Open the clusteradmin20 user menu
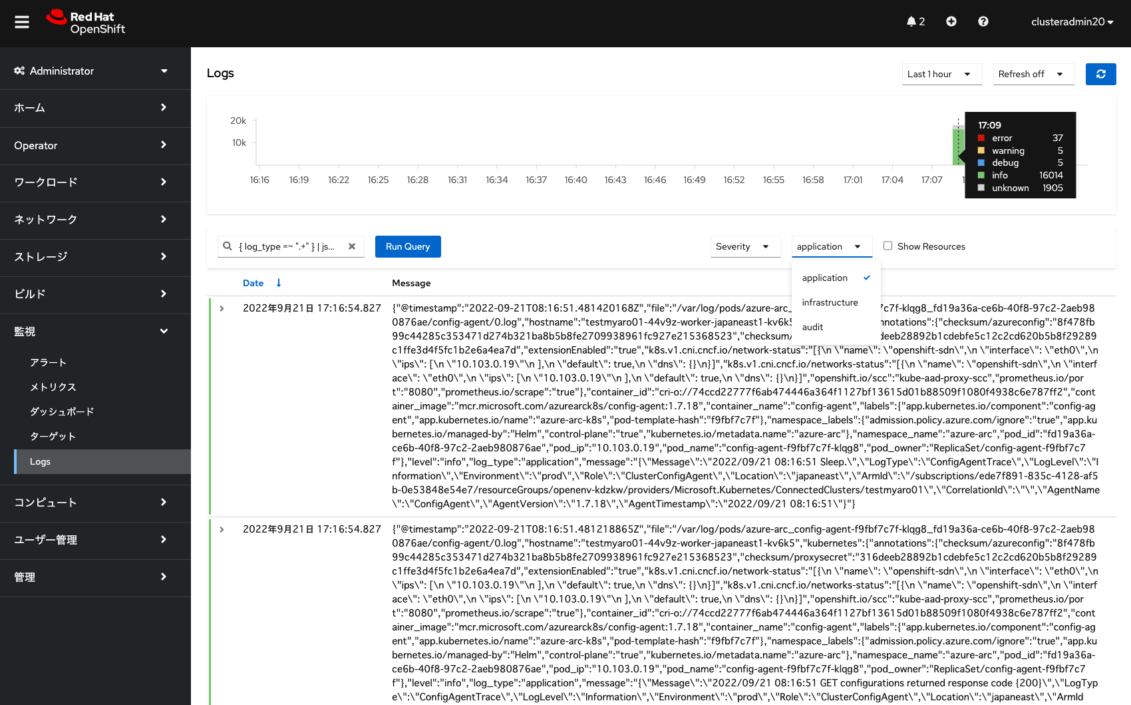Screen dimensions: 1131x705 1072,22
